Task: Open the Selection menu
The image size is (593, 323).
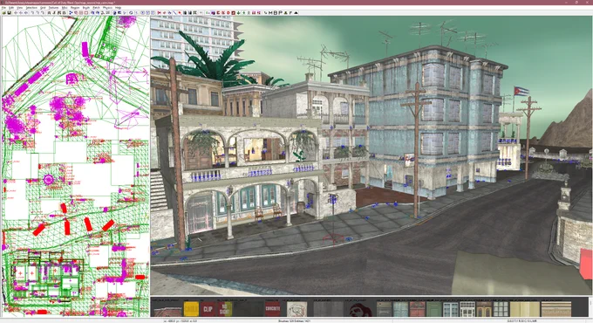Action: coord(31,8)
